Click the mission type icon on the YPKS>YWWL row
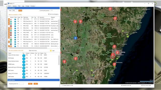Image resolution: width=161 pixels, height=90 pixels. coord(11,19)
